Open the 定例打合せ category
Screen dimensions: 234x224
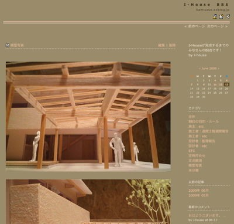tap(197, 156)
